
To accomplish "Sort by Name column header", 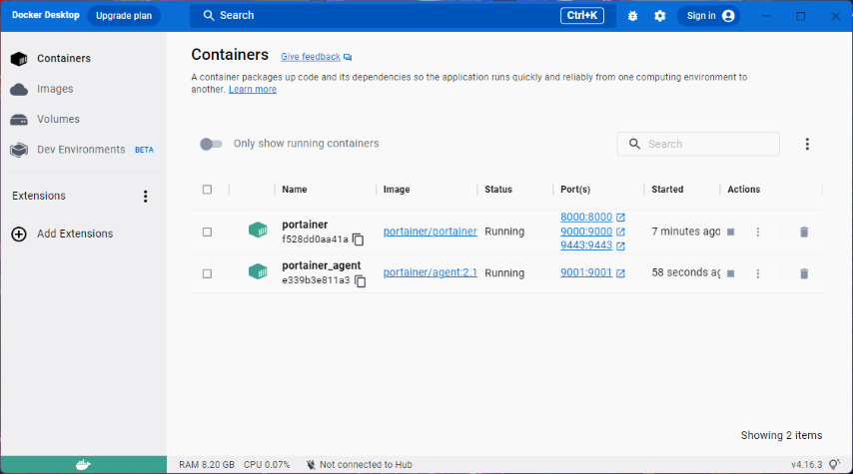I will click(x=295, y=190).
